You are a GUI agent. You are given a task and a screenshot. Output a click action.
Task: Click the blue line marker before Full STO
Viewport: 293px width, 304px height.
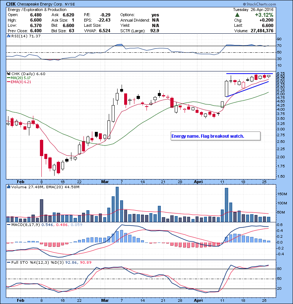click(x=9, y=262)
